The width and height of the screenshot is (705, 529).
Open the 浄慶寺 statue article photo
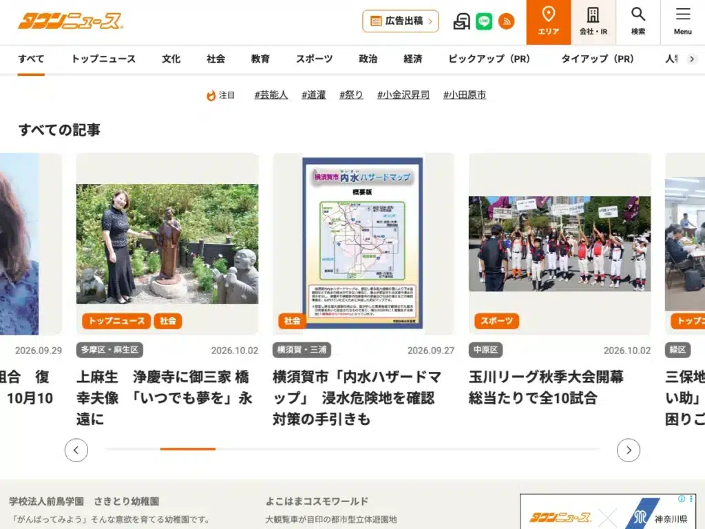point(167,244)
